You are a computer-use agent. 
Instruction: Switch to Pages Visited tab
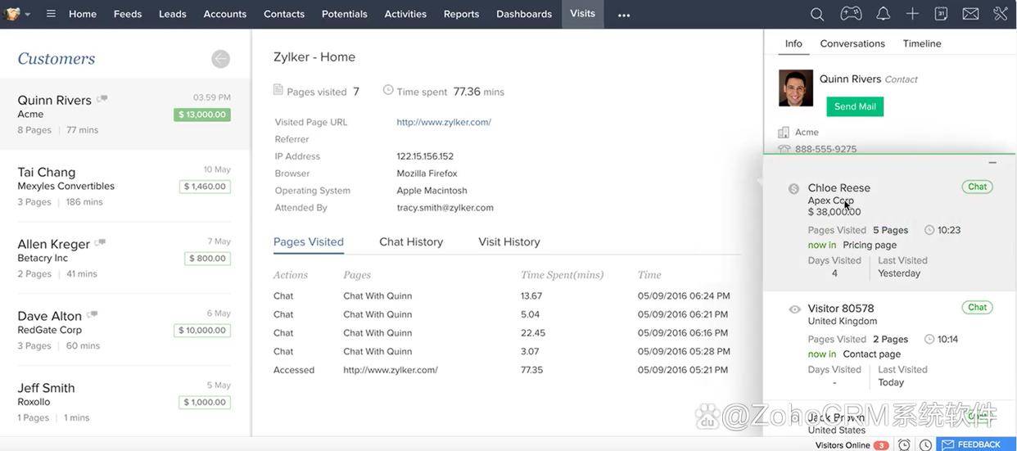click(x=309, y=242)
